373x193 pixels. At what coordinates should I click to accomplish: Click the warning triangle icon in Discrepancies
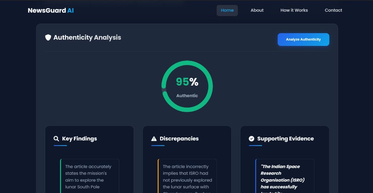tap(154, 139)
